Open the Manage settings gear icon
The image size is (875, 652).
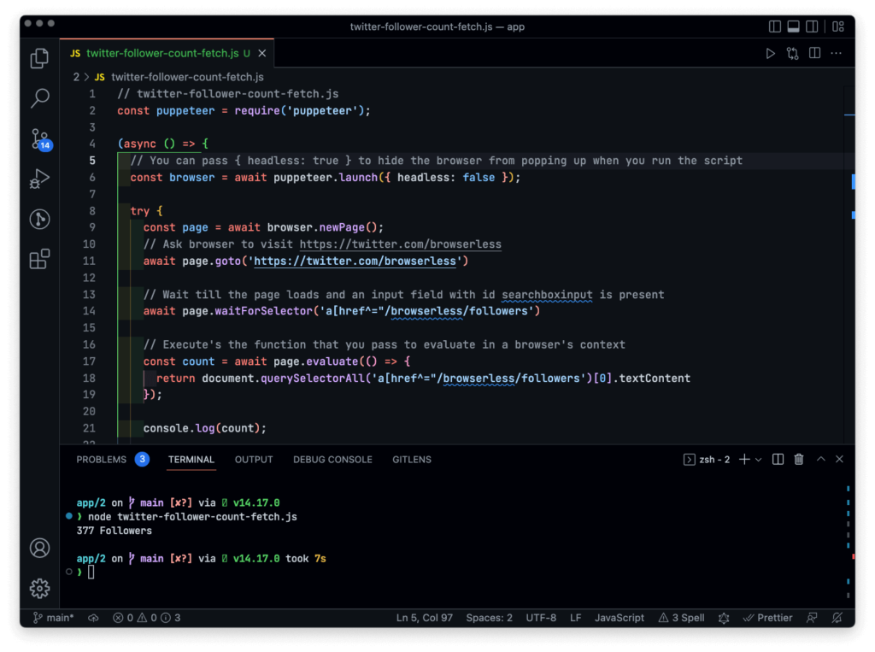coord(39,588)
